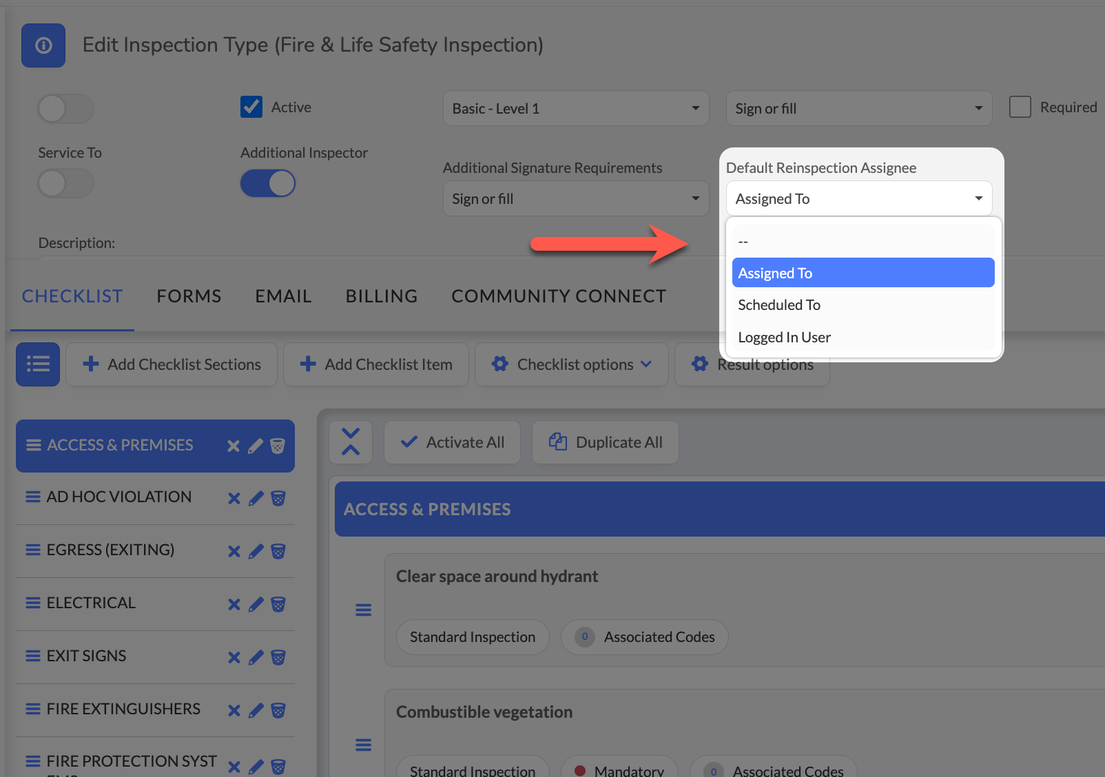Click the X icon on ELECTRICAL section

point(234,604)
